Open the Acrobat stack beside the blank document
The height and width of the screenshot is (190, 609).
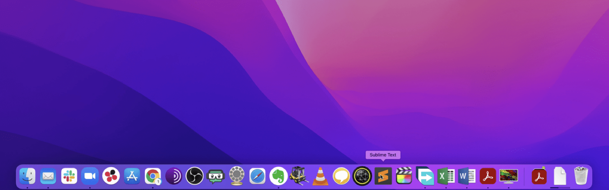click(x=539, y=176)
